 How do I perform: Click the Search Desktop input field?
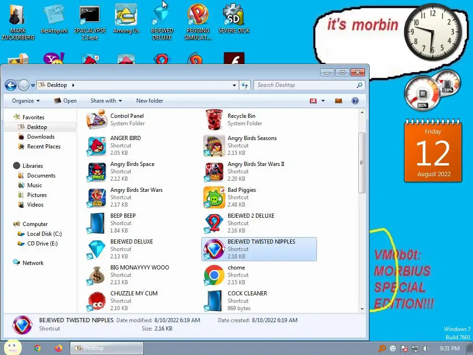(309, 85)
